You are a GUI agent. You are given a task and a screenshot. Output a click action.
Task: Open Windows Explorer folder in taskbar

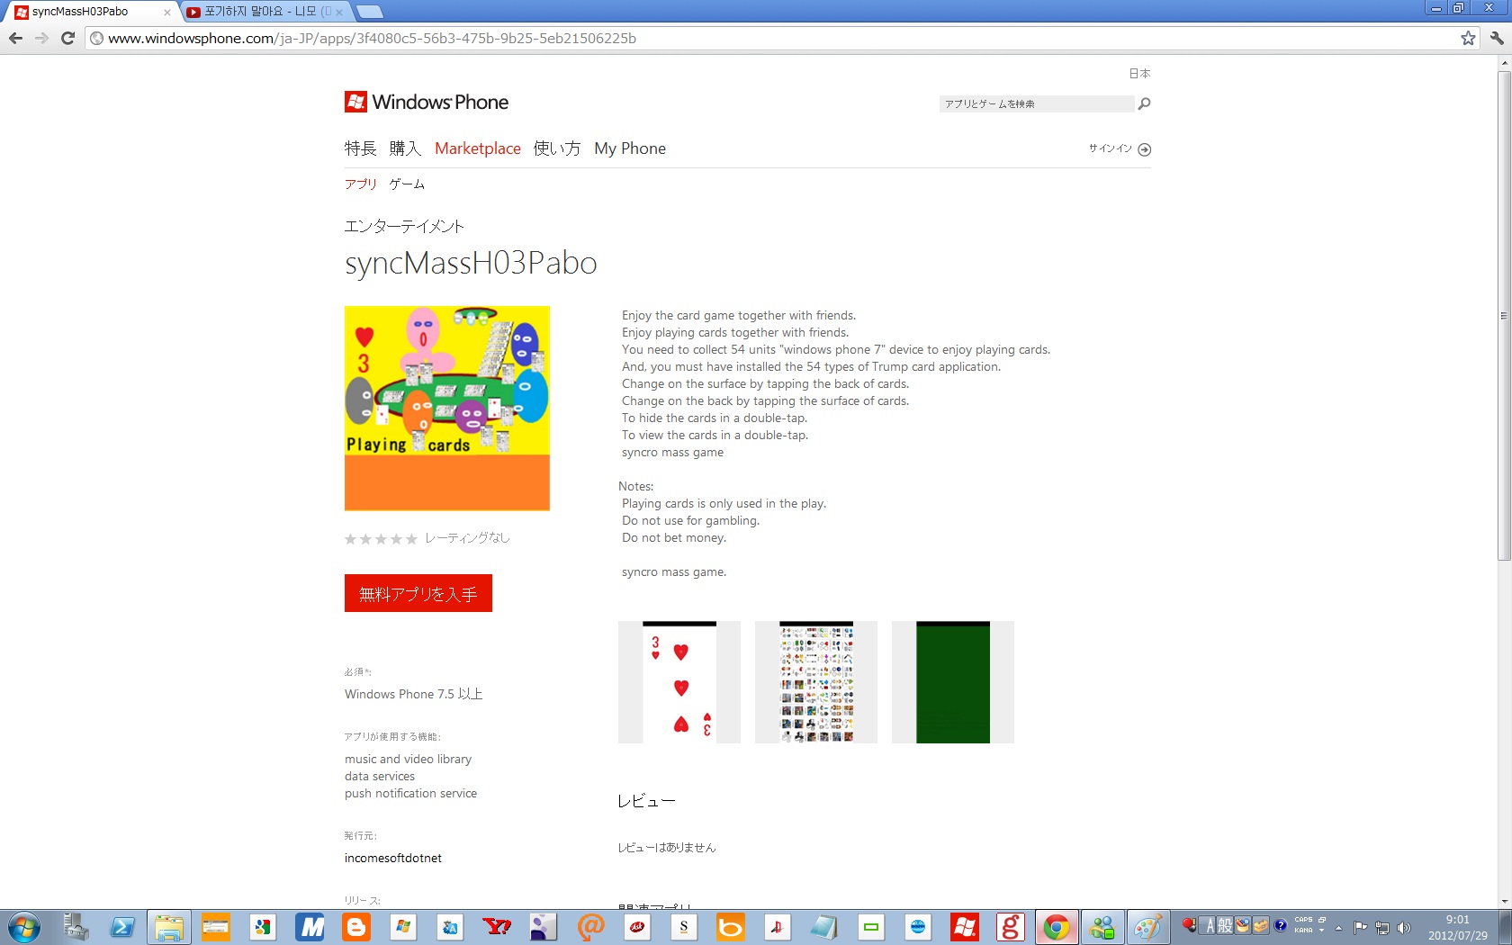[169, 927]
